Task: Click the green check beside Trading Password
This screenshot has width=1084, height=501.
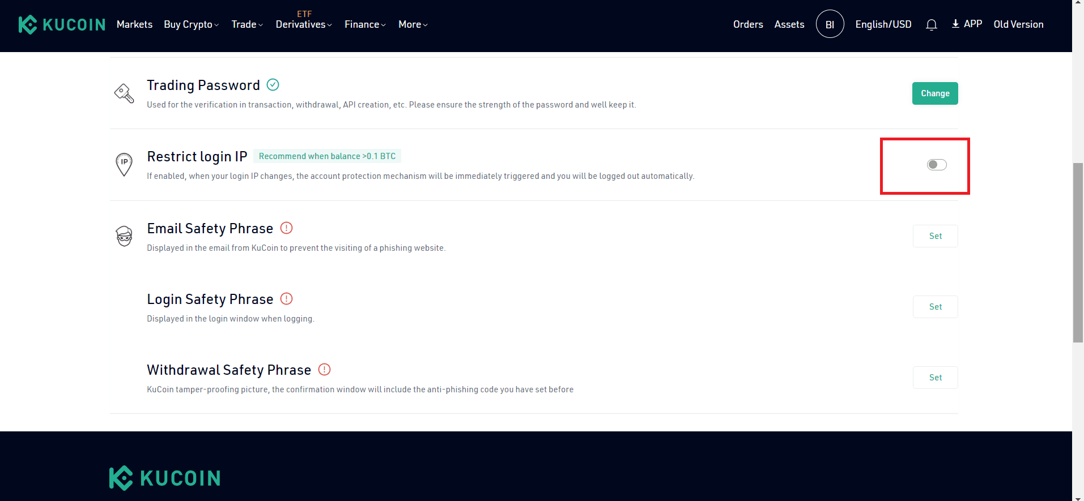Action: tap(273, 85)
